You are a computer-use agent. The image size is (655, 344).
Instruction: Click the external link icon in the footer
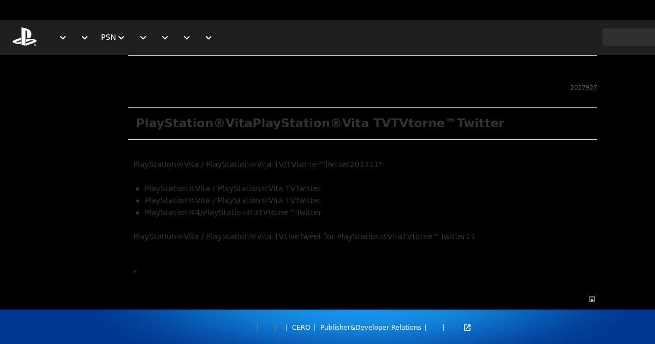click(x=467, y=328)
